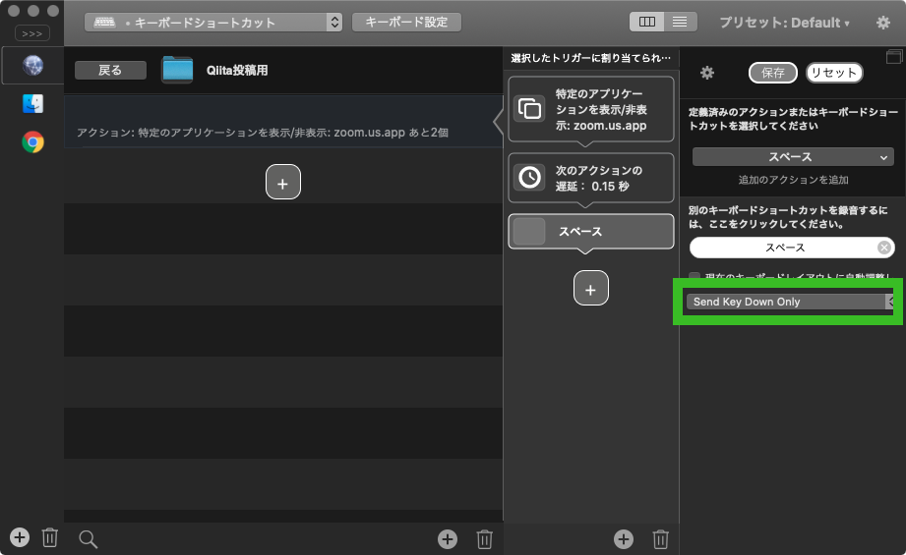Open the Preset: Default menu
Viewport: 906px width, 555px height.
click(x=784, y=23)
